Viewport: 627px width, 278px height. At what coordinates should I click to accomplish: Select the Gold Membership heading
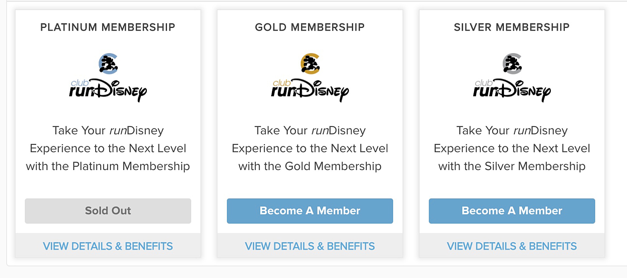[x=310, y=27]
